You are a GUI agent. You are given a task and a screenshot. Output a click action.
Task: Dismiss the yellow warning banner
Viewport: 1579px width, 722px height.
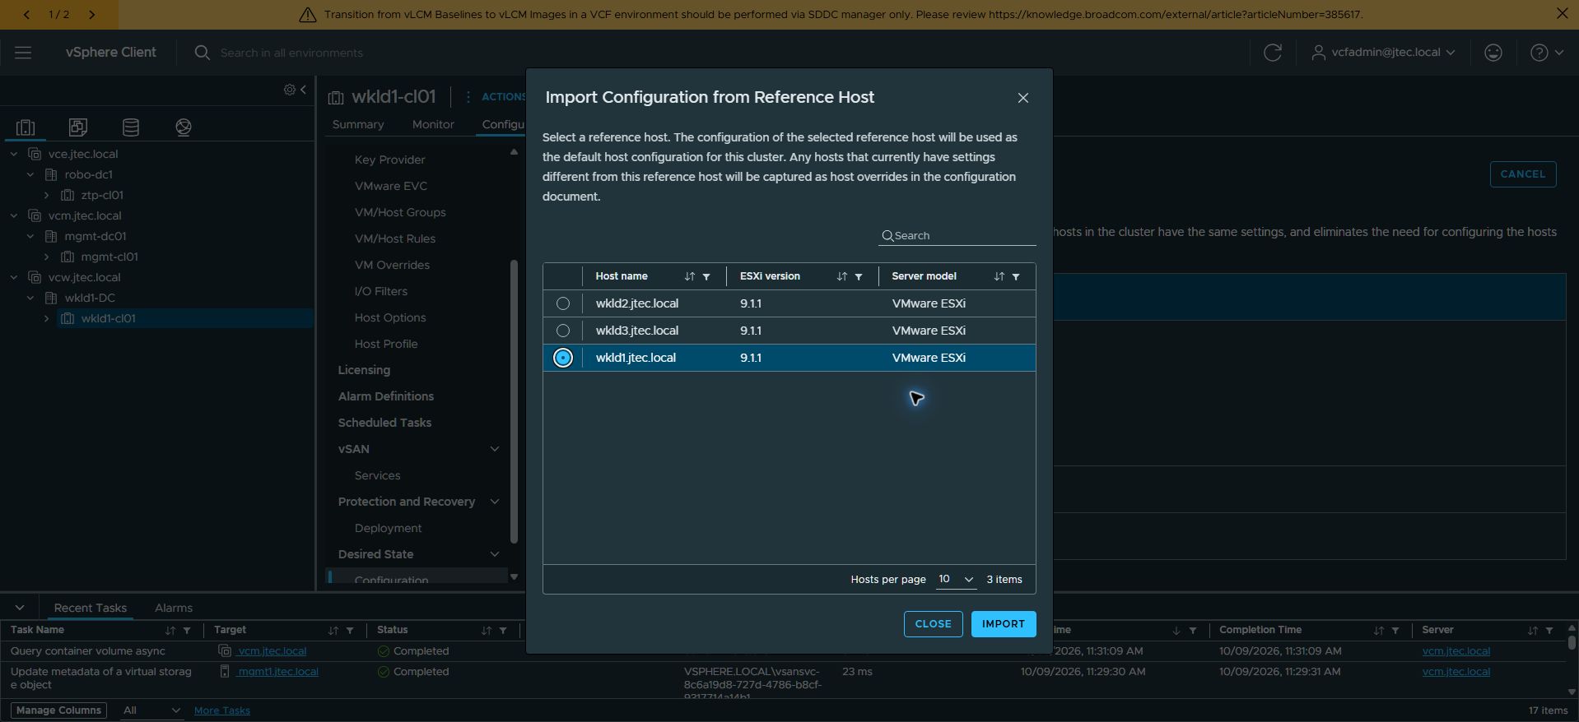pyautogui.click(x=1562, y=14)
